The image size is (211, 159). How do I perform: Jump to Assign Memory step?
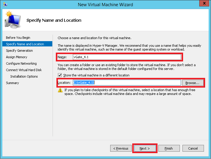point(16,57)
